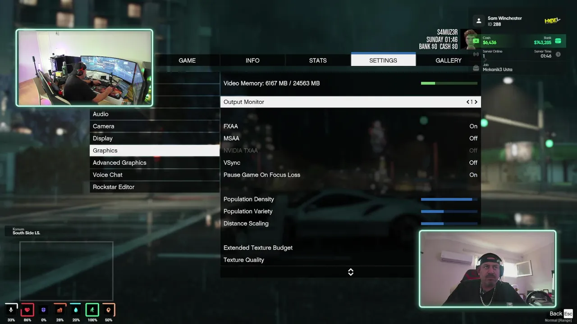Click the "SUNDAY 01:46" header text

(442, 40)
